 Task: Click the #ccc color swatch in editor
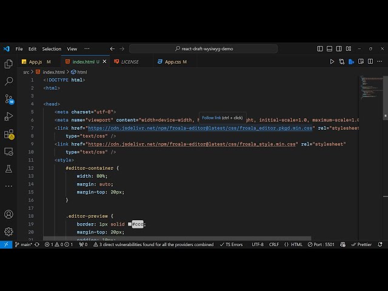point(130,224)
